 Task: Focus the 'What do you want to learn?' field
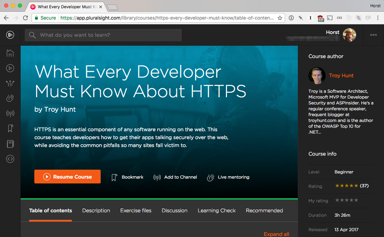(103, 35)
